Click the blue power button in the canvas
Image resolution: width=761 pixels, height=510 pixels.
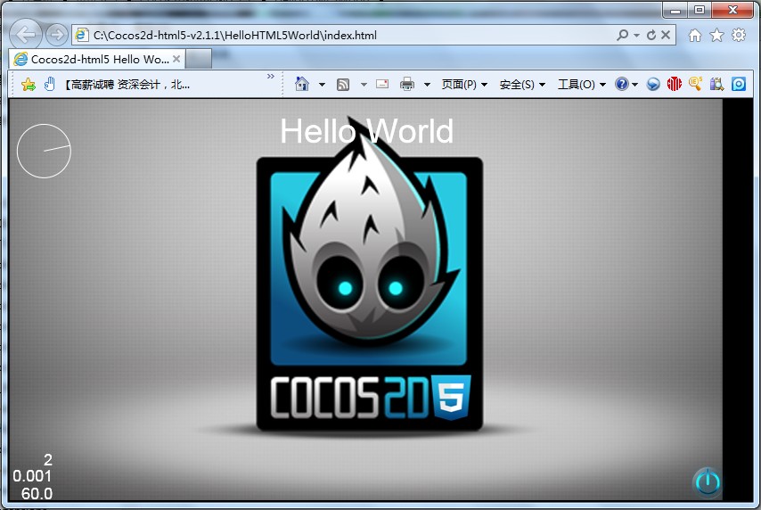708,482
